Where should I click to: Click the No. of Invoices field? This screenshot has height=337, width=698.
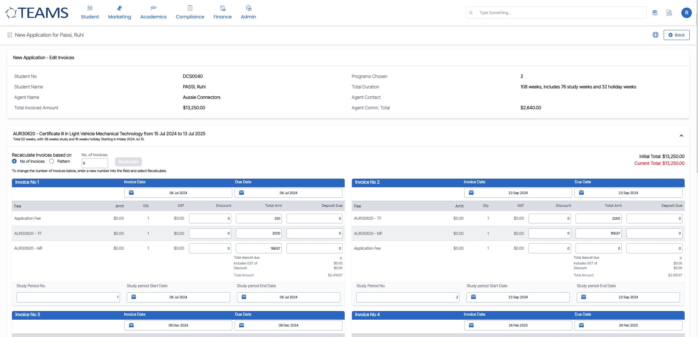tap(95, 163)
